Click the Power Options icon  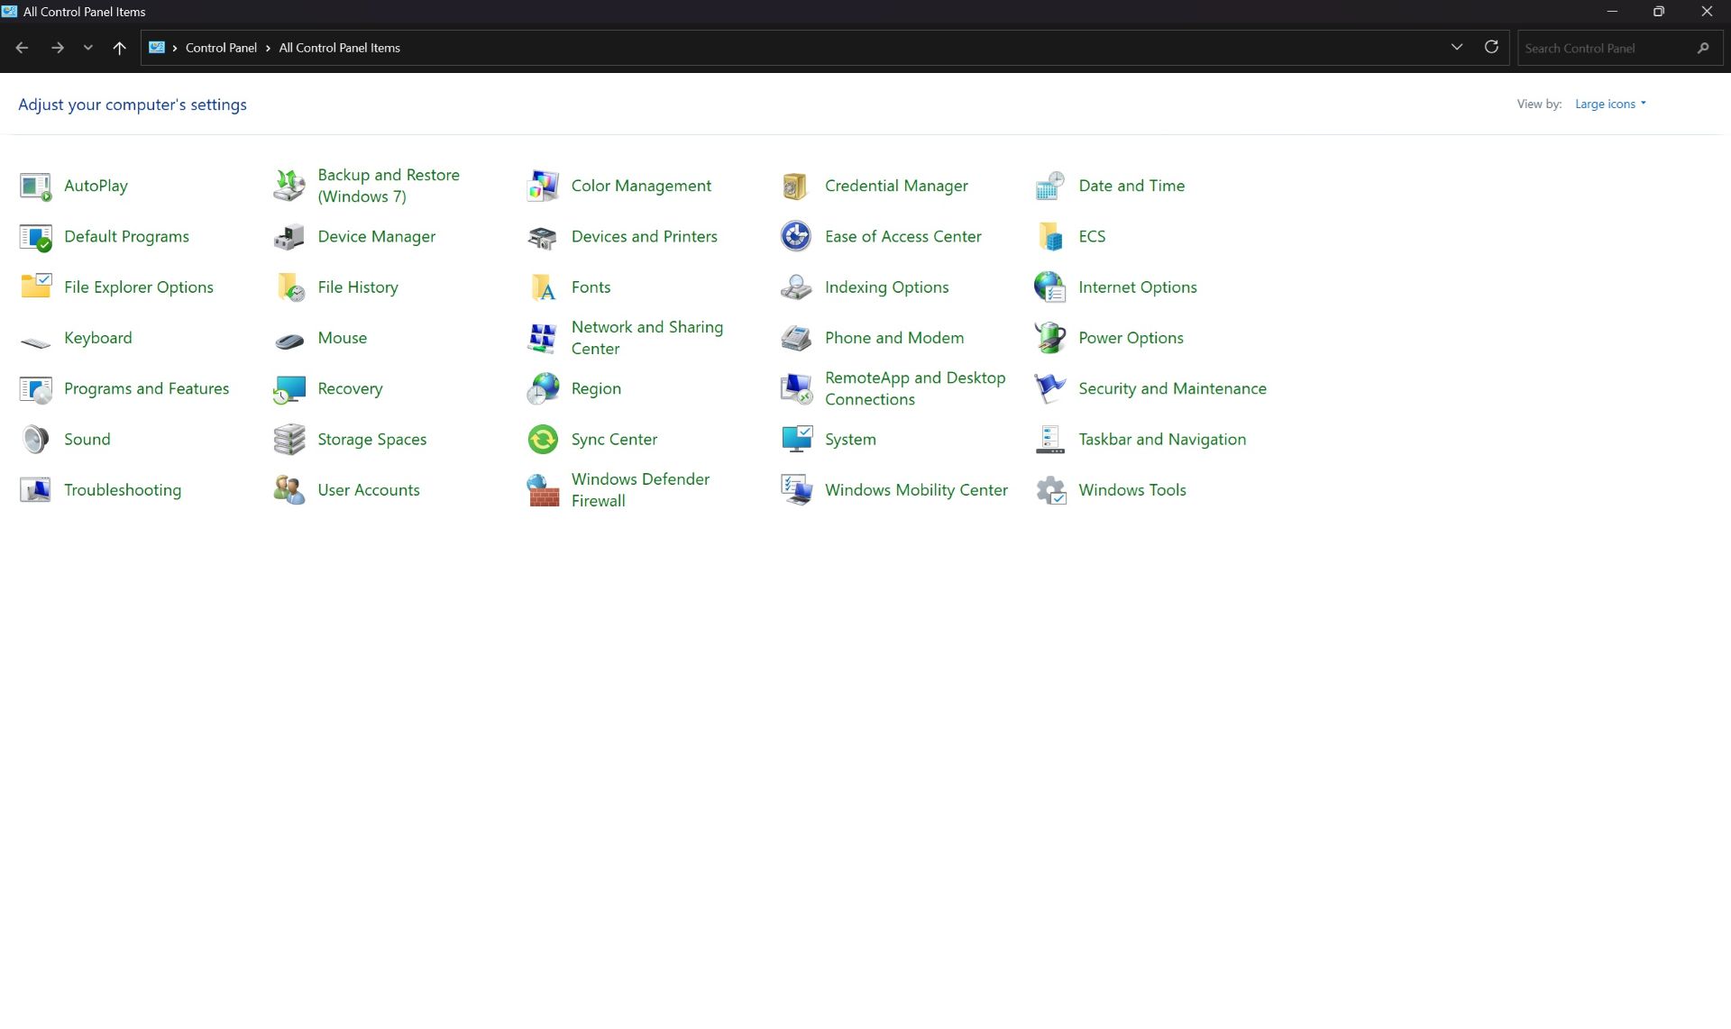point(1050,338)
